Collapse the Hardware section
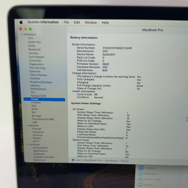 coord(22,34)
